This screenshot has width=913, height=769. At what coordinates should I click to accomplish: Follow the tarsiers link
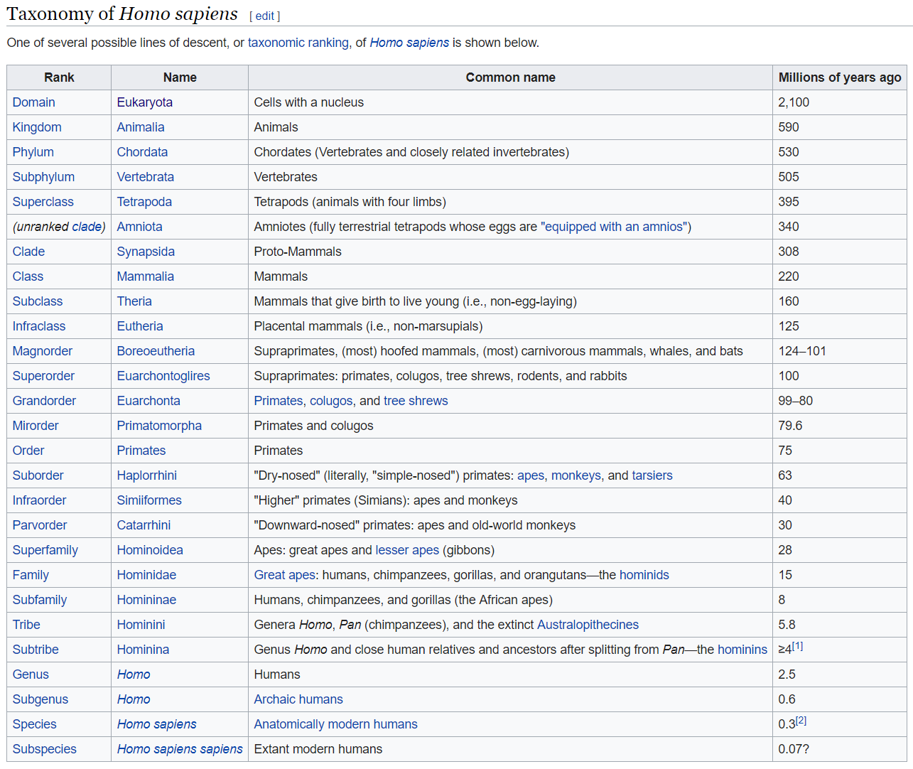point(652,475)
